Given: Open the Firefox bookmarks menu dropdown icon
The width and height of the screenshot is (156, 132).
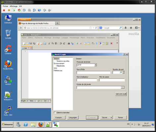Looking at the screenshot, I should (x=137, y=28).
